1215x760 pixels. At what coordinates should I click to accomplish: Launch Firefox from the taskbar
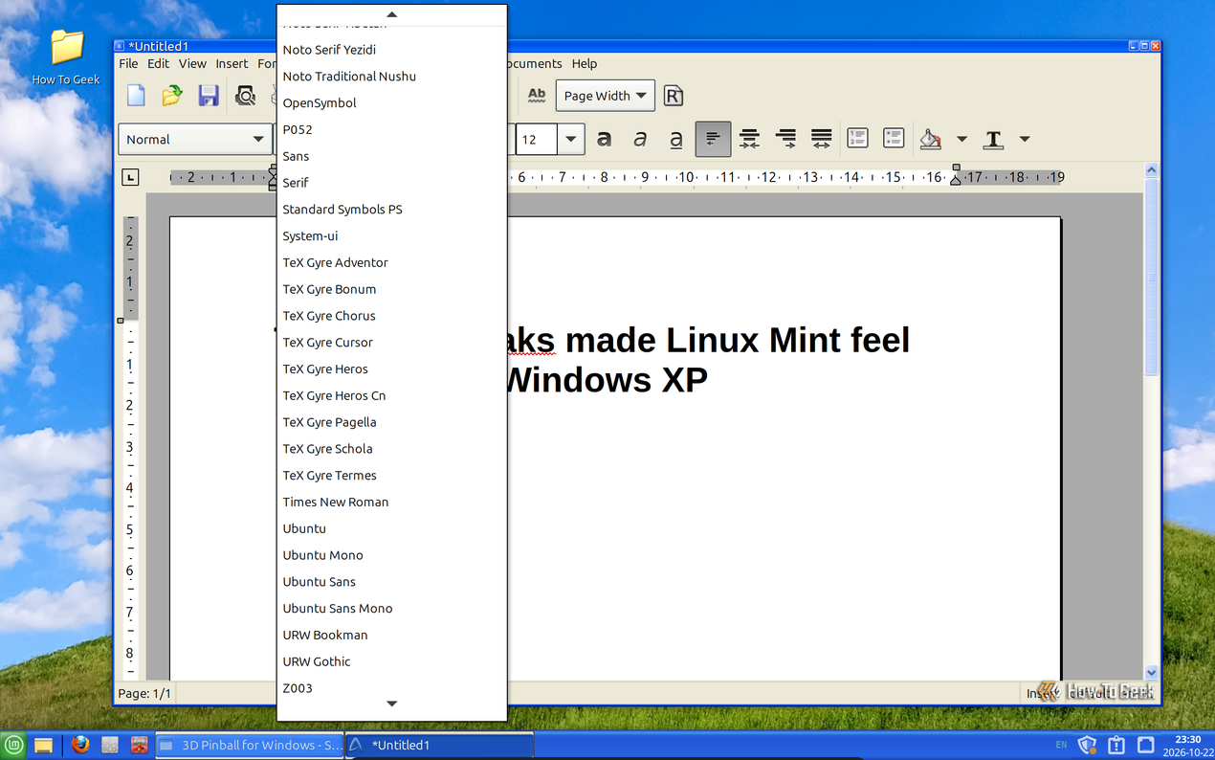[x=80, y=745]
